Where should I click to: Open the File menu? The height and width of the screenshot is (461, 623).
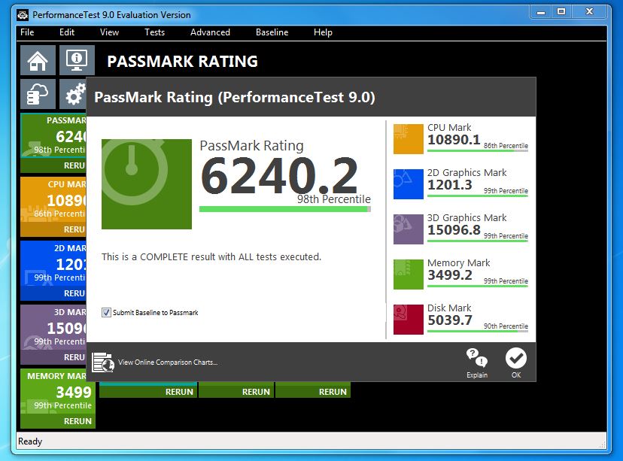click(27, 32)
